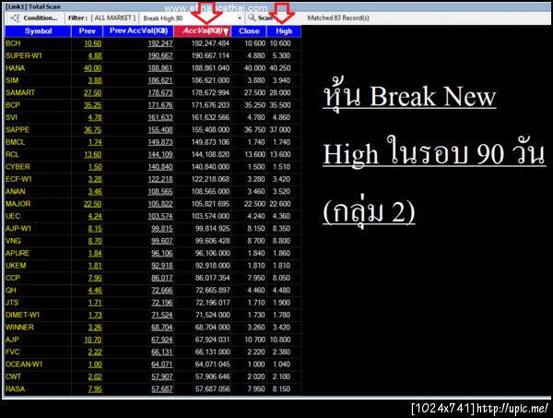553x418 pixels.
Task: Click Prev value 40.00 for HANA
Action: point(92,68)
